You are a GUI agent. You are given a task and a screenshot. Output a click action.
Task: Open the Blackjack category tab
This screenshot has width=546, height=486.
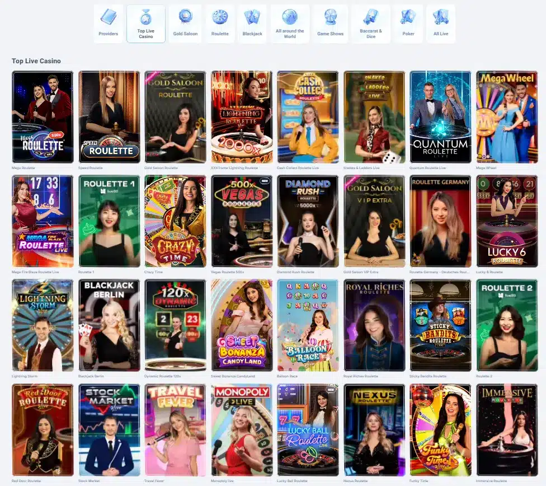(x=252, y=24)
